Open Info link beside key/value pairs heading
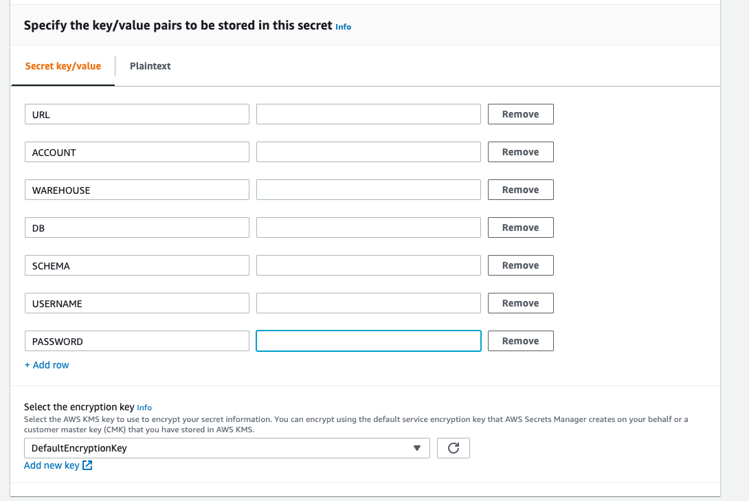Screen dimensions: 749x501 (x=343, y=27)
